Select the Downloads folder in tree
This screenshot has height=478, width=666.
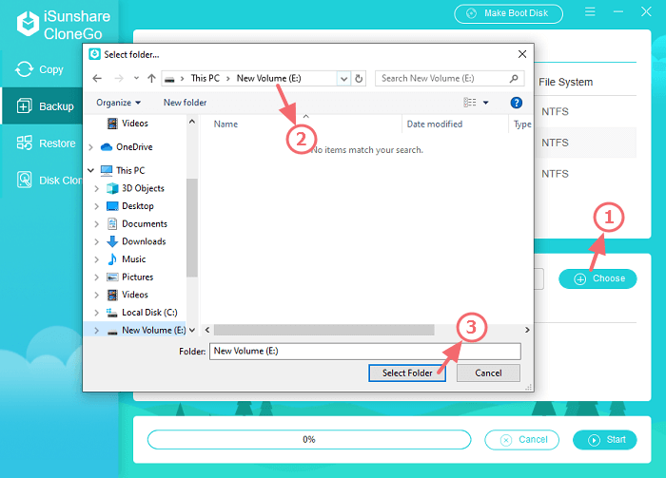click(x=136, y=241)
